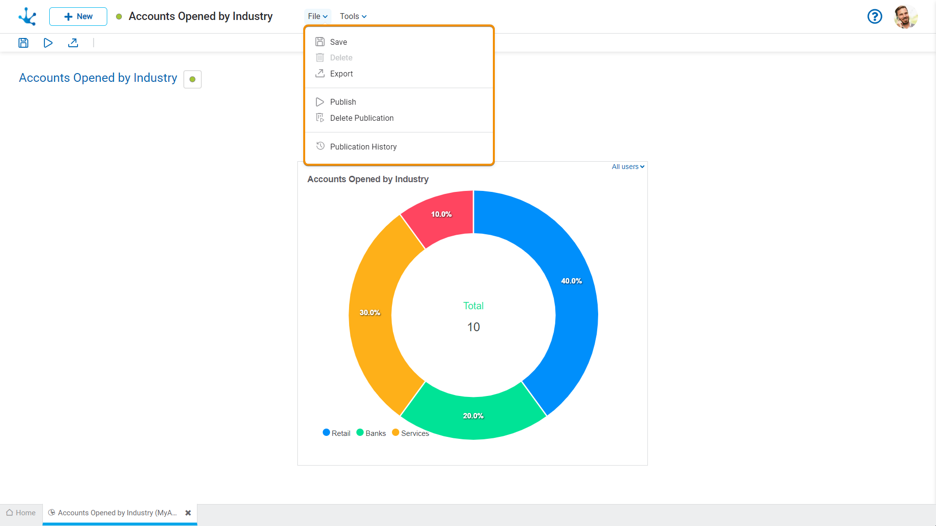This screenshot has width=936, height=526.
Task: Open the All users filter dropdown
Action: pos(628,167)
